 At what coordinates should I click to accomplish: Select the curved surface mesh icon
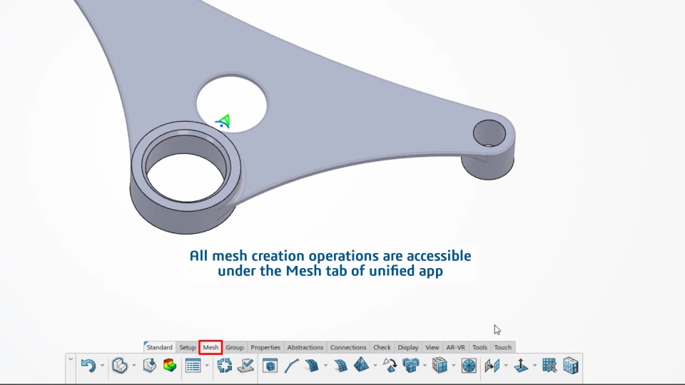tap(312, 365)
